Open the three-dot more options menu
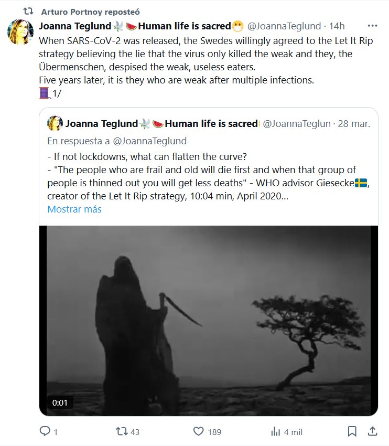The width and height of the screenshot is (389, 446). pyautogui.click(x=372, y=26)
